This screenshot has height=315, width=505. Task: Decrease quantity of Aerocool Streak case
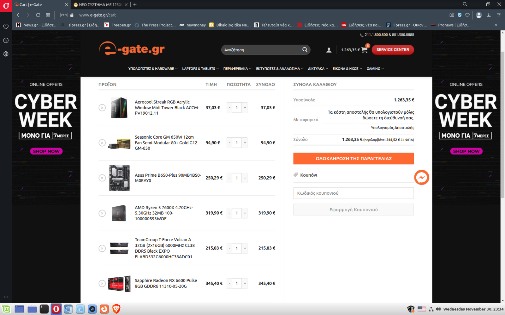coord(229,108)
